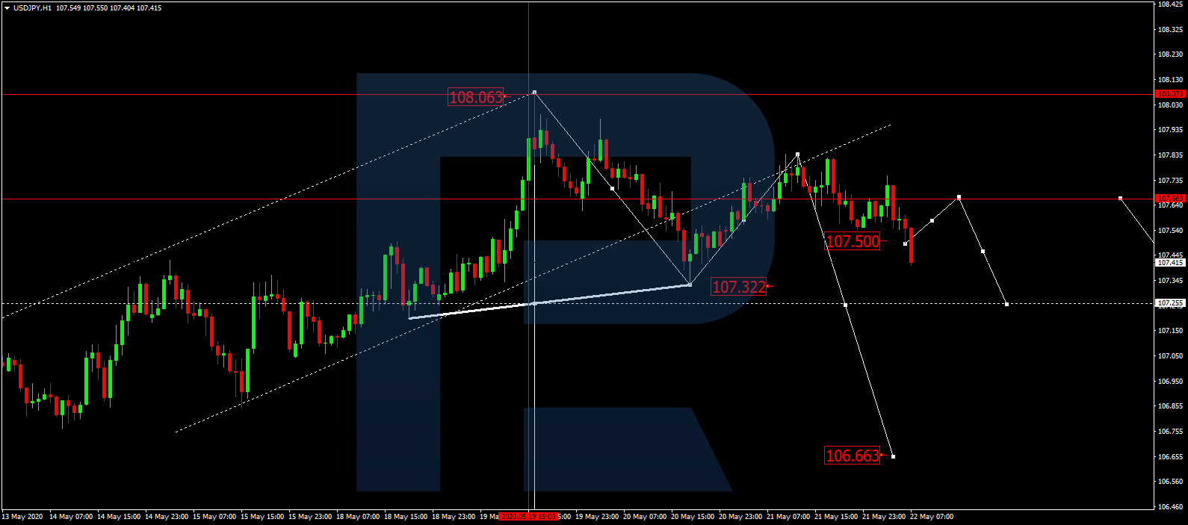The image size is (1188, 525).
Task: Select the 106.663 price label
Action: (853, 456)
